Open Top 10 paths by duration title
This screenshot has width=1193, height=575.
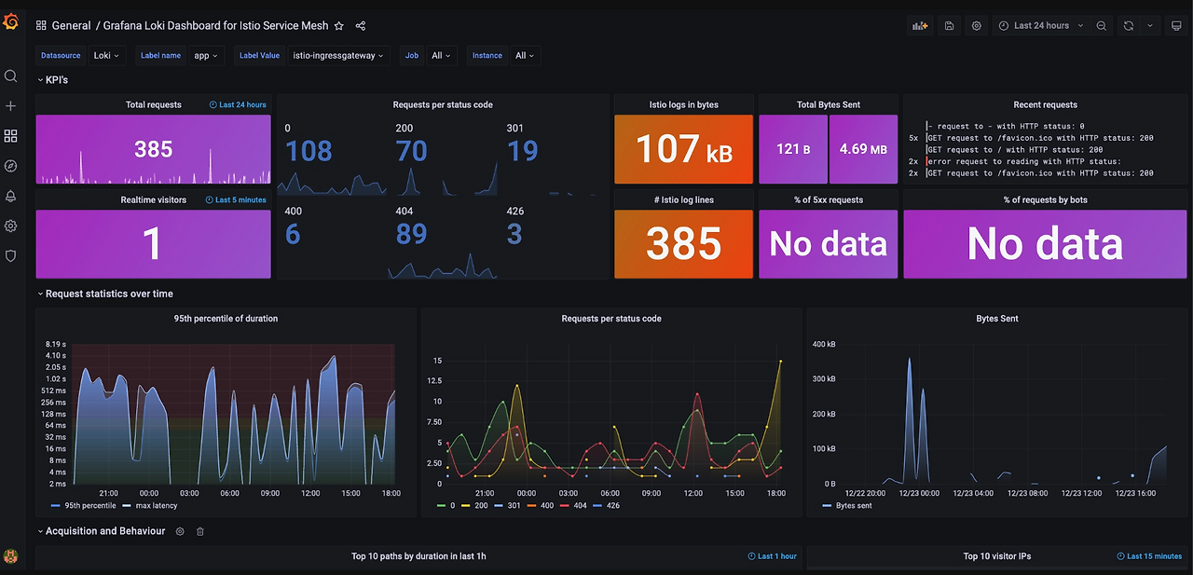pyautogui.click(x=418, y=556)
